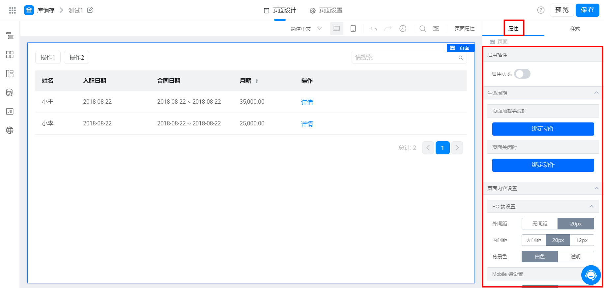604x288 pixels.
Task: Open the globe internationalization icon
Action: pos(10,130)
